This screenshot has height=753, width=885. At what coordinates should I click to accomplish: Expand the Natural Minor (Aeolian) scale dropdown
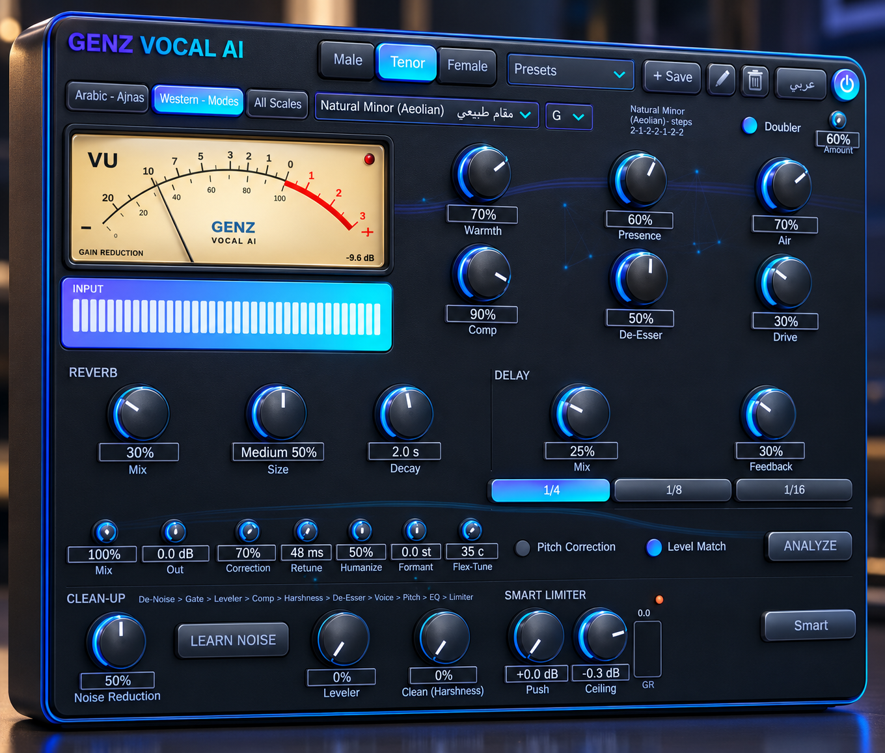[x=427, y=111]
